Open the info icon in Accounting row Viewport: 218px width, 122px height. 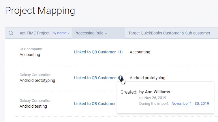[x=121, y=52]
